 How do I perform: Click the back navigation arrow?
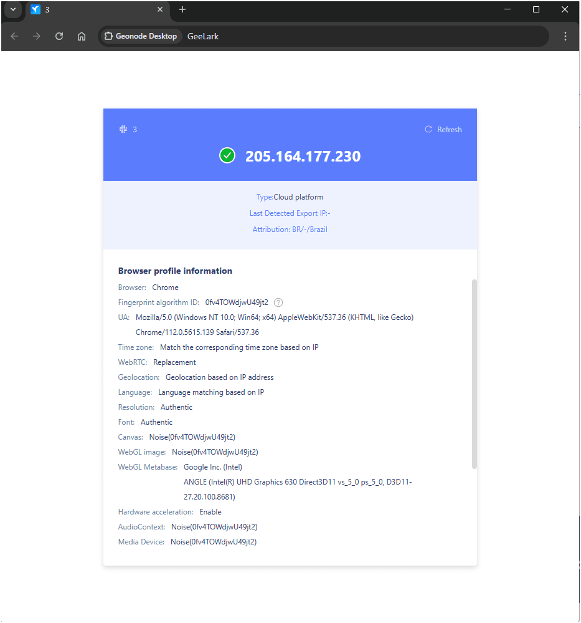pos(14,36)
